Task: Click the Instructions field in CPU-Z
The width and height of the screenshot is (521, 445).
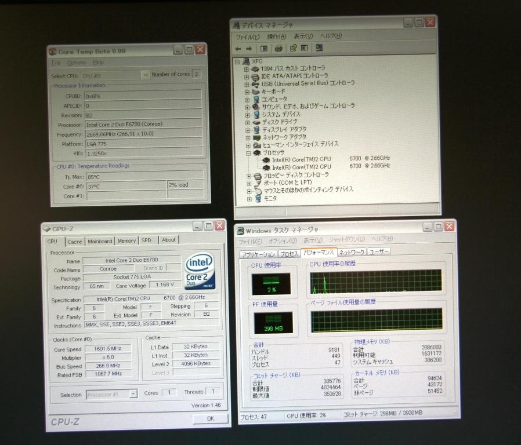Action: (151, 324)
